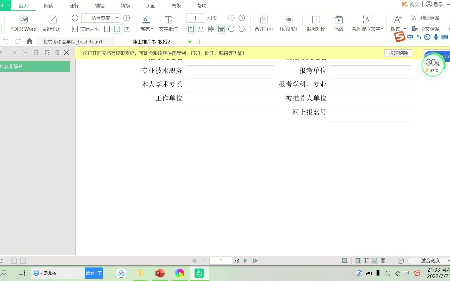
Task: Select the 压缩PDF compress tool
Action: click(289, 23)
